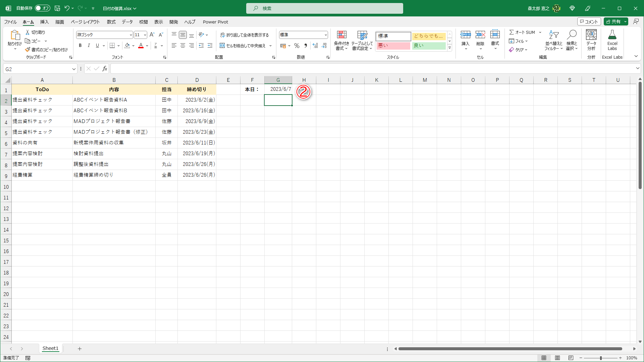Viewport: 644px width, 362px height.
Task: Toggle the AutoSave (自動保存) switch
Action: tap(42, 8)
